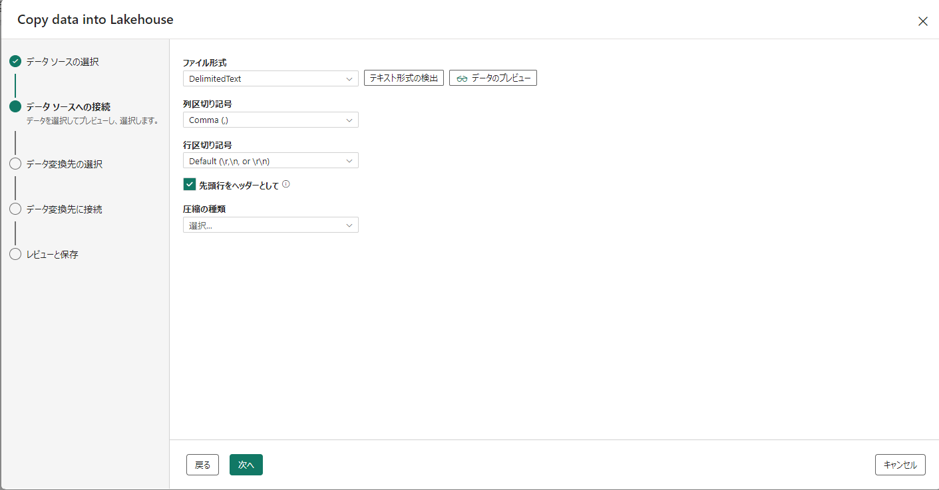Select the レビューと保存 step label
The image size is (939, 490).
point(53,254)
